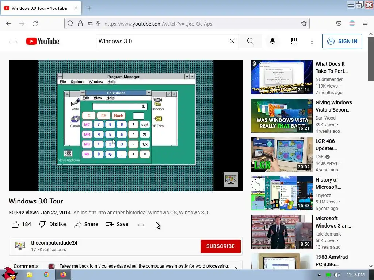This screenshot has height=280, width=374.
Task: Click the search magnifier button
Action: coord(251,41)
